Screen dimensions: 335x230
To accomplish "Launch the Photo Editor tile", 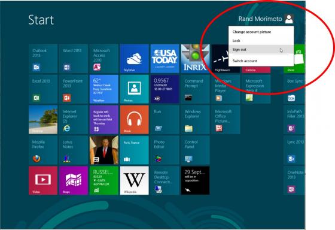I will 165,150.
